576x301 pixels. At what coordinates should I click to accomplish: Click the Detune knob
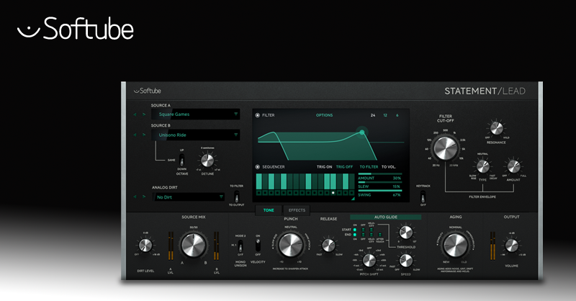click(207, 161)
